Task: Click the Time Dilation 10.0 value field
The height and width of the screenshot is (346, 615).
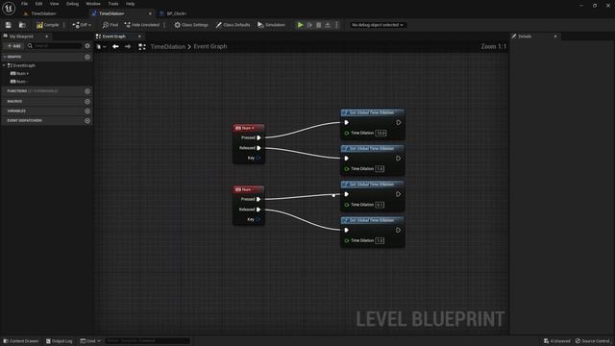Action: pos(381,133)
